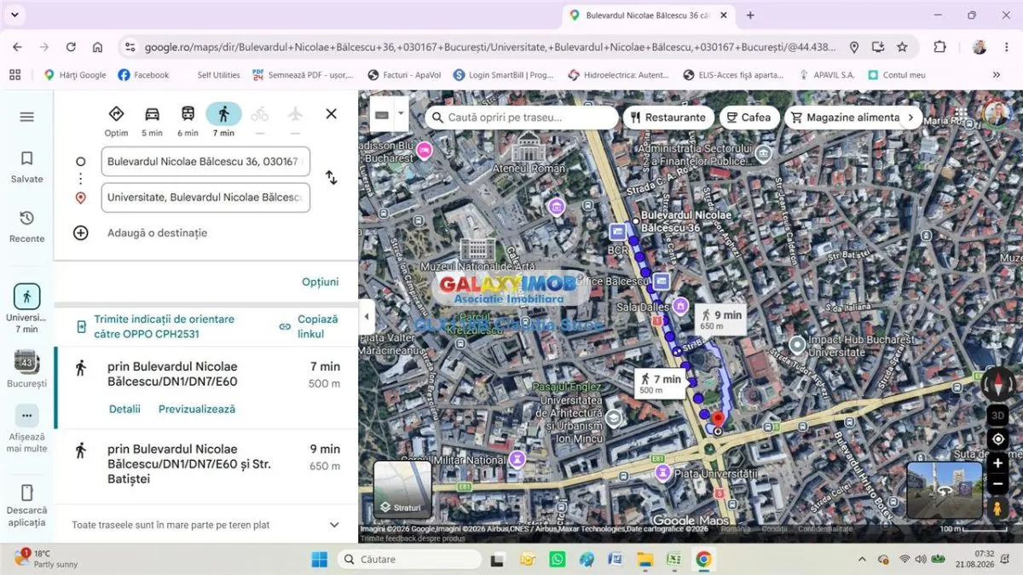Screen dimensions: 1023x575
Task: Edit destination field Universitate
Action: point(205,198)
